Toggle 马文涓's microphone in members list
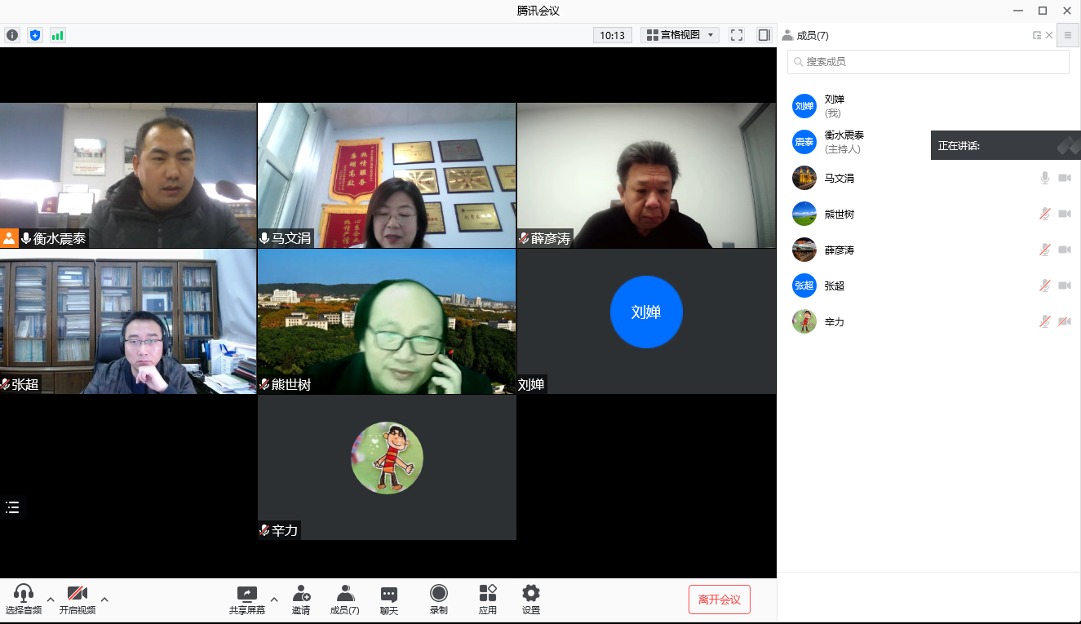The image size is (1081, 624). [x=1045, y=178]
